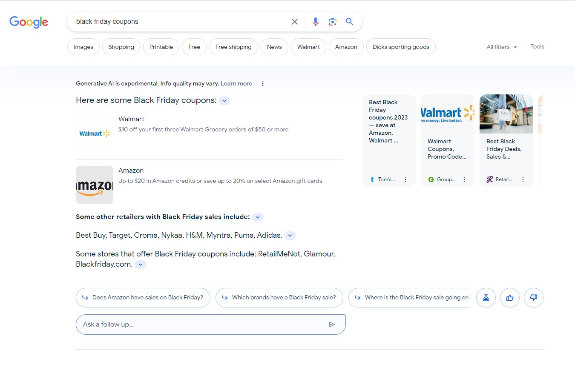Click the shopping photo on RetailMeNot card
The image size is (575, 367).
pyautogui.click(x=506, y=114)
